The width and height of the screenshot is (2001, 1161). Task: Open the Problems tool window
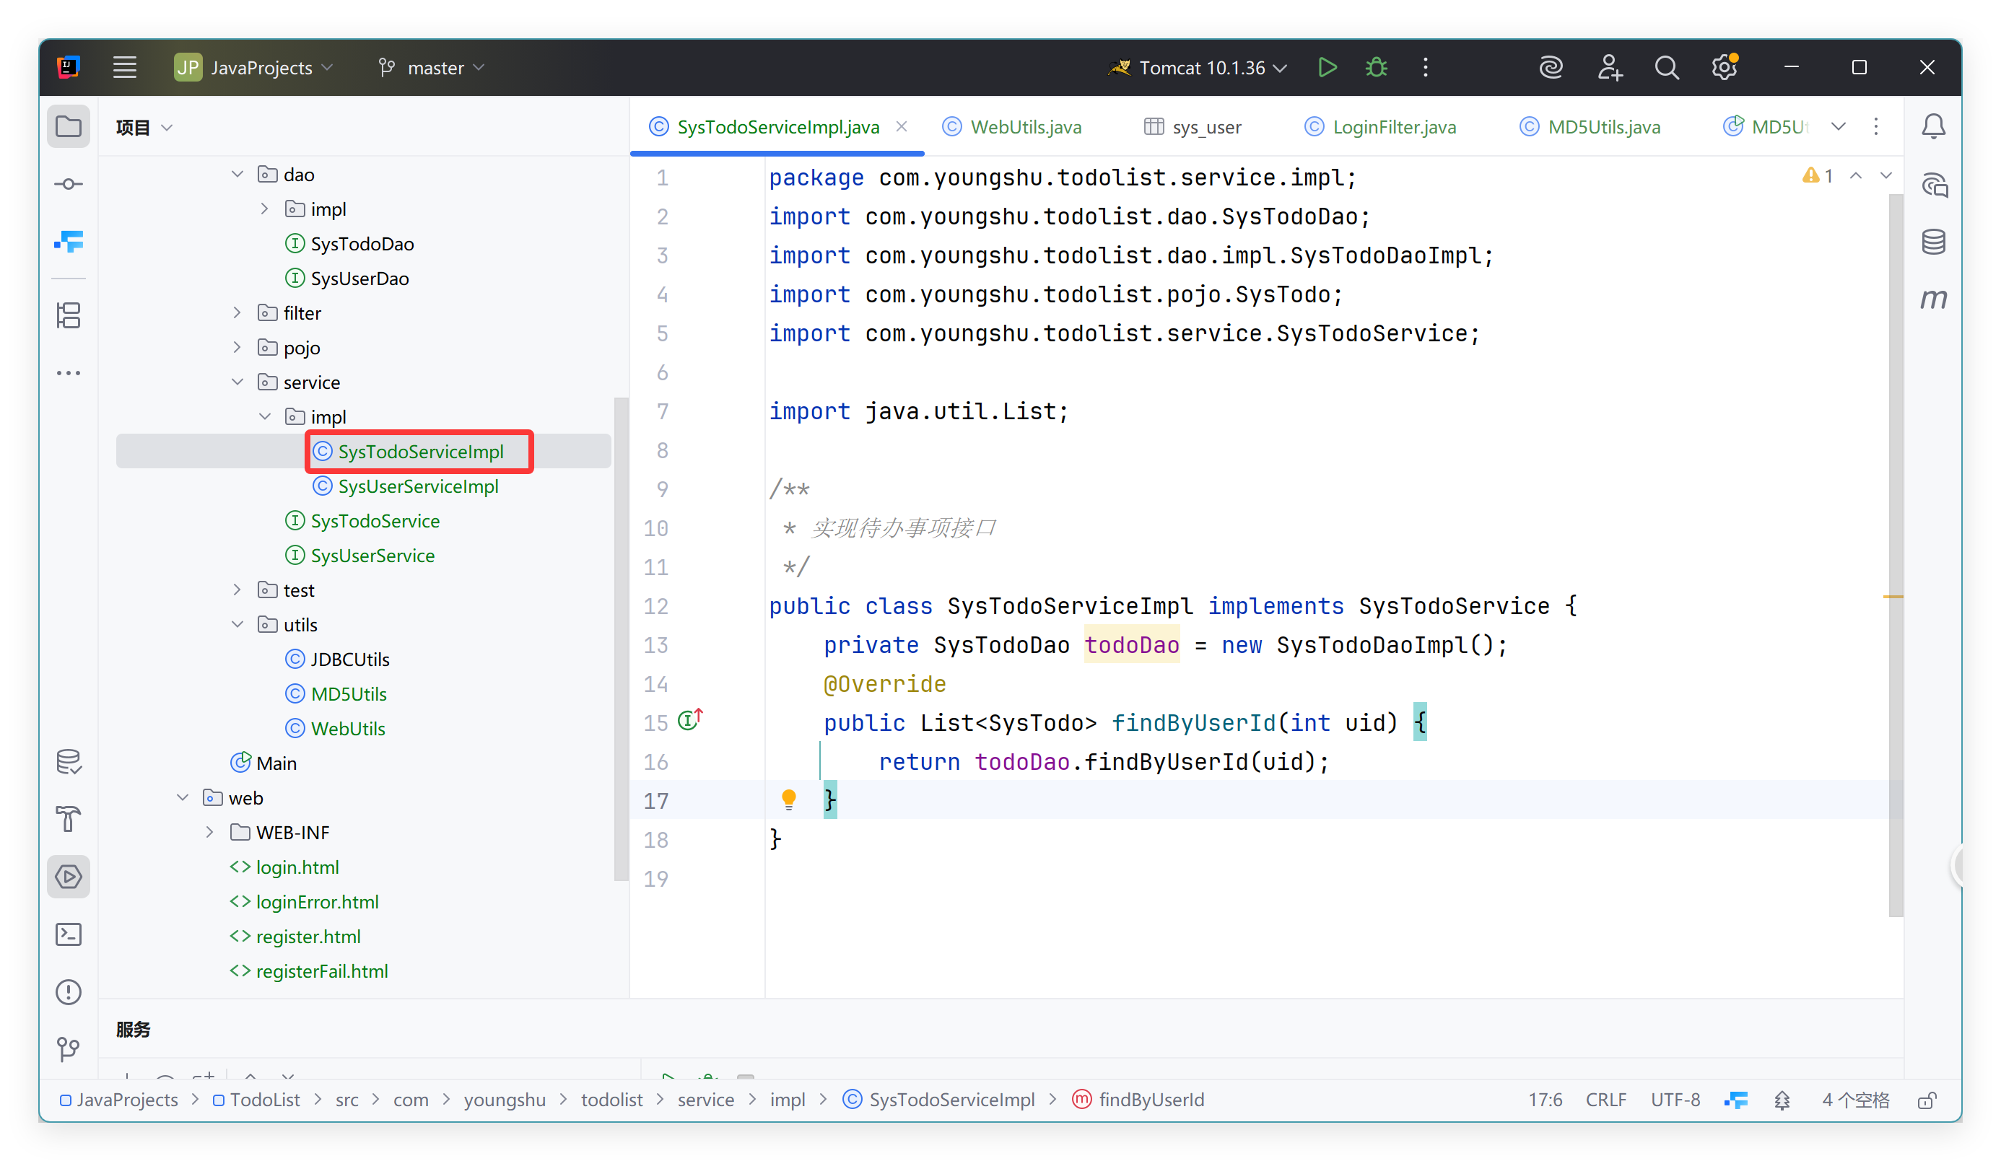[69, 992]
